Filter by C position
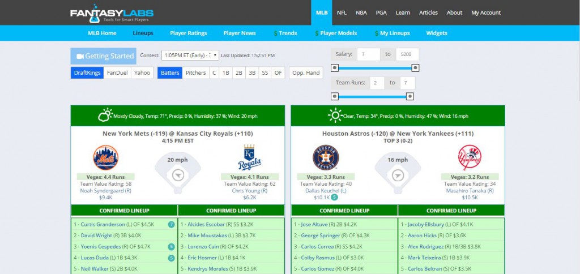Image resolution: width=580 pixels, height=274 pixels. (x=214, y=73)
